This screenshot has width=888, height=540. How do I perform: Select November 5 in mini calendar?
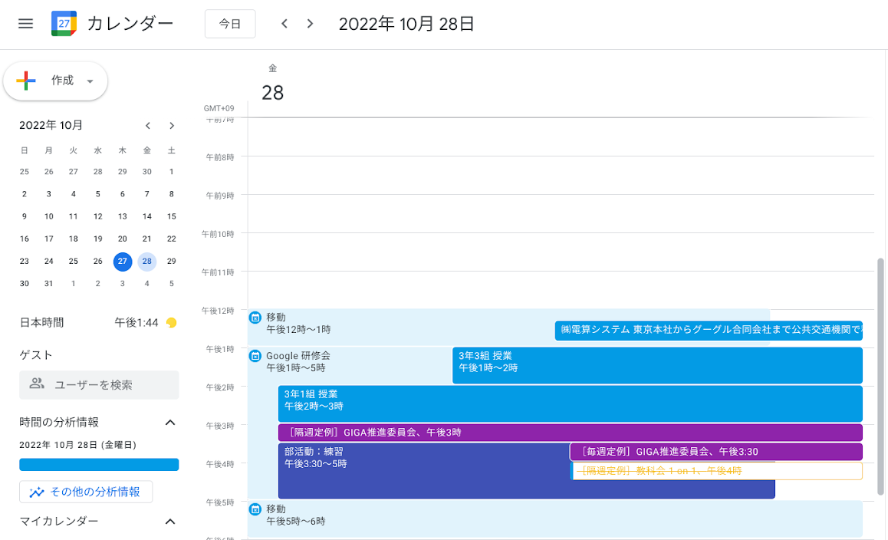[x=171, y=283]
